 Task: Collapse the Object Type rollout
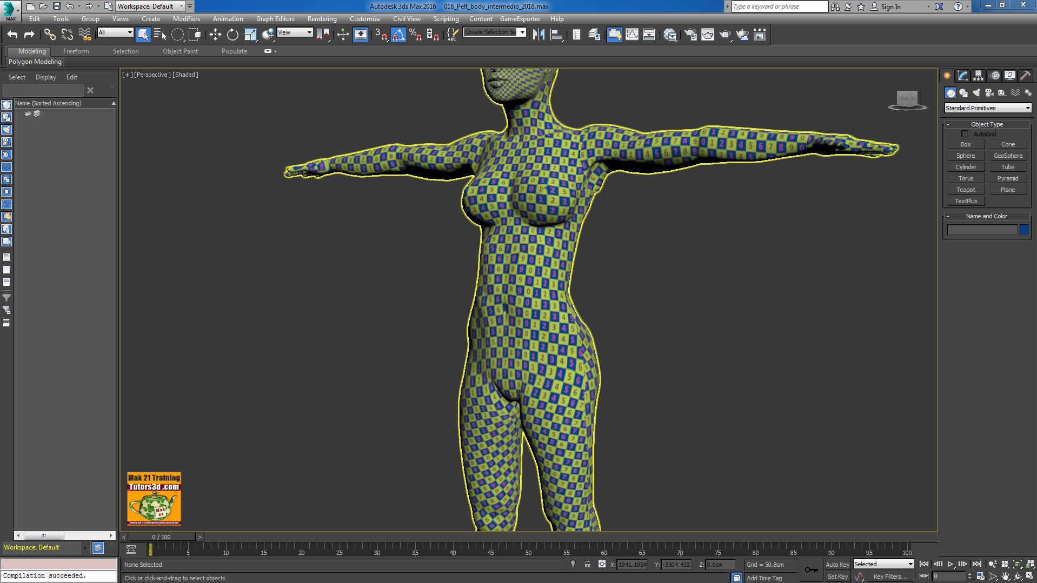tap(987, 124)
